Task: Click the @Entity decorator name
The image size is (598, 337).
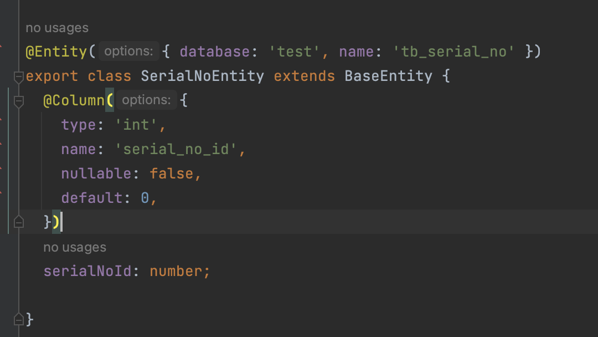Action: 56,52
